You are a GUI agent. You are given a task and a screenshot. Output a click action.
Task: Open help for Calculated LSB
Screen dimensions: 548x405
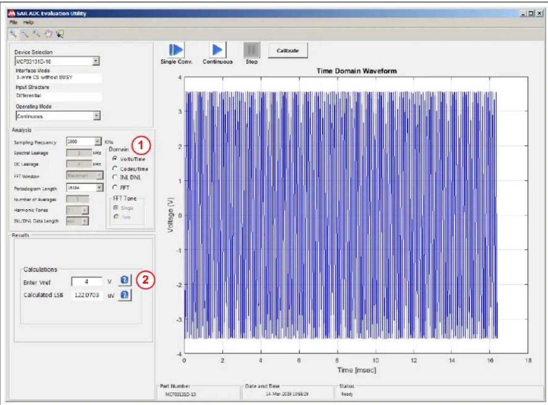(x=125, y=295)
